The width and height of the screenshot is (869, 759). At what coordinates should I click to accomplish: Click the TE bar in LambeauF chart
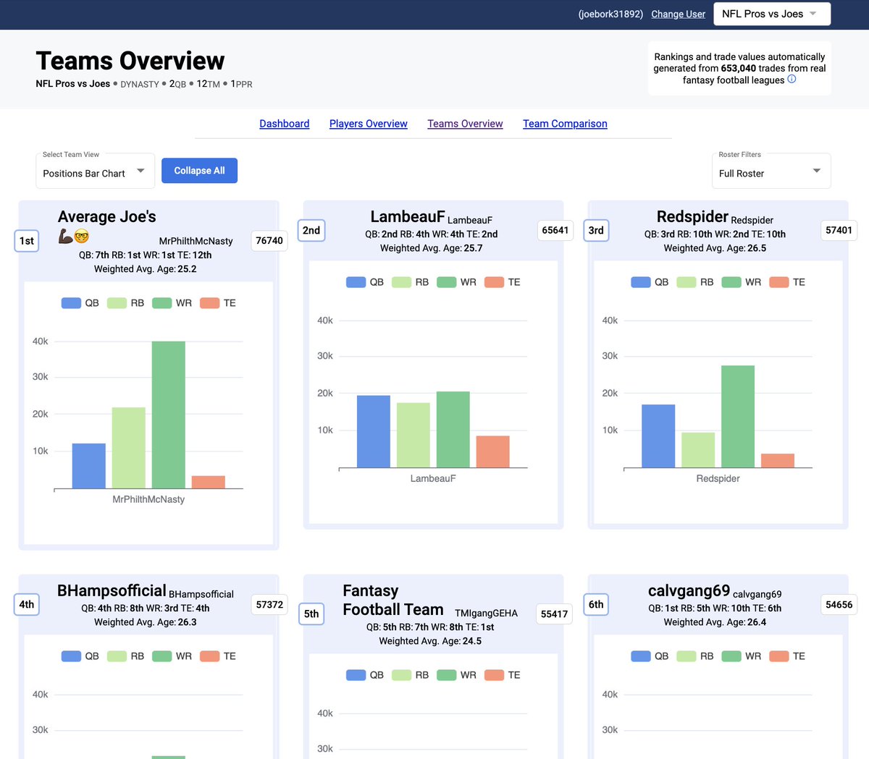pos(493,451)
